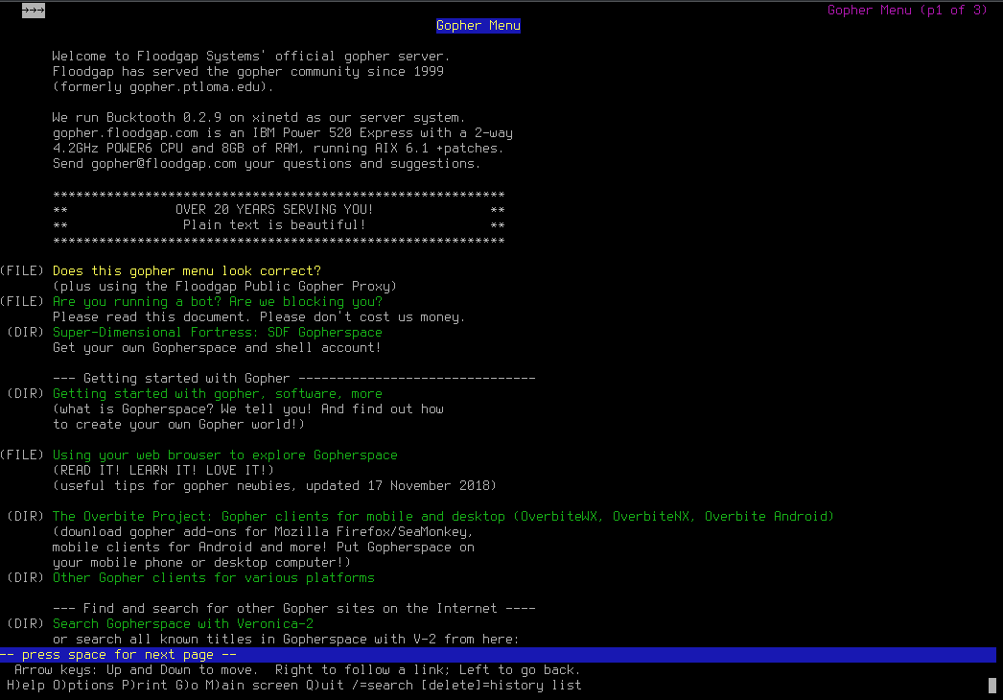Click the [delete]=history list command
This screenshot has height=700, width=1003.
click(501, 686)
